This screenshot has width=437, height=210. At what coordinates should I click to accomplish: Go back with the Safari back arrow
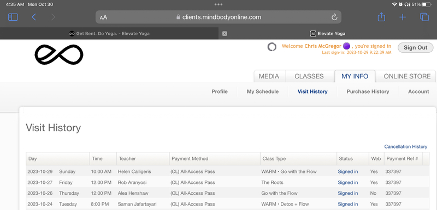[x=34, y=17]
